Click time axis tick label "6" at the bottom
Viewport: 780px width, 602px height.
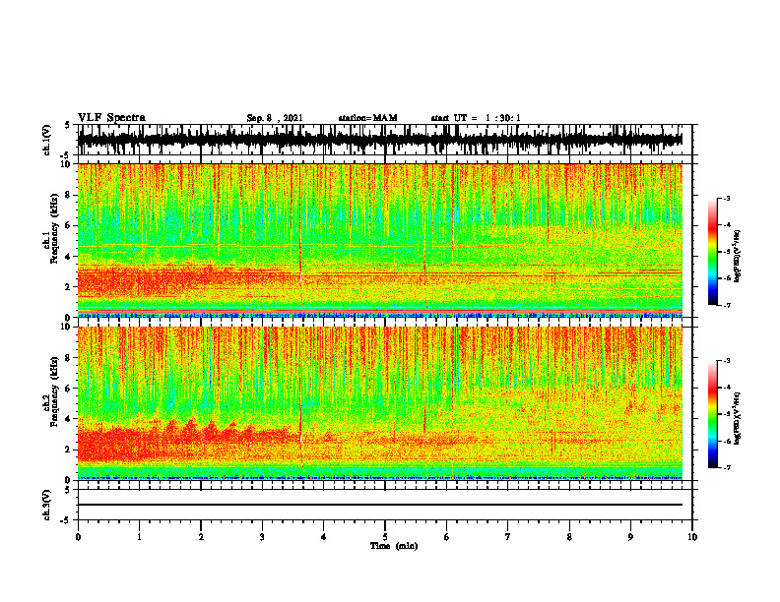pyautogui.click(x=447, y=537)
